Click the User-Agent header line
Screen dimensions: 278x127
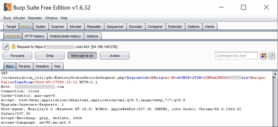(121, 109)
